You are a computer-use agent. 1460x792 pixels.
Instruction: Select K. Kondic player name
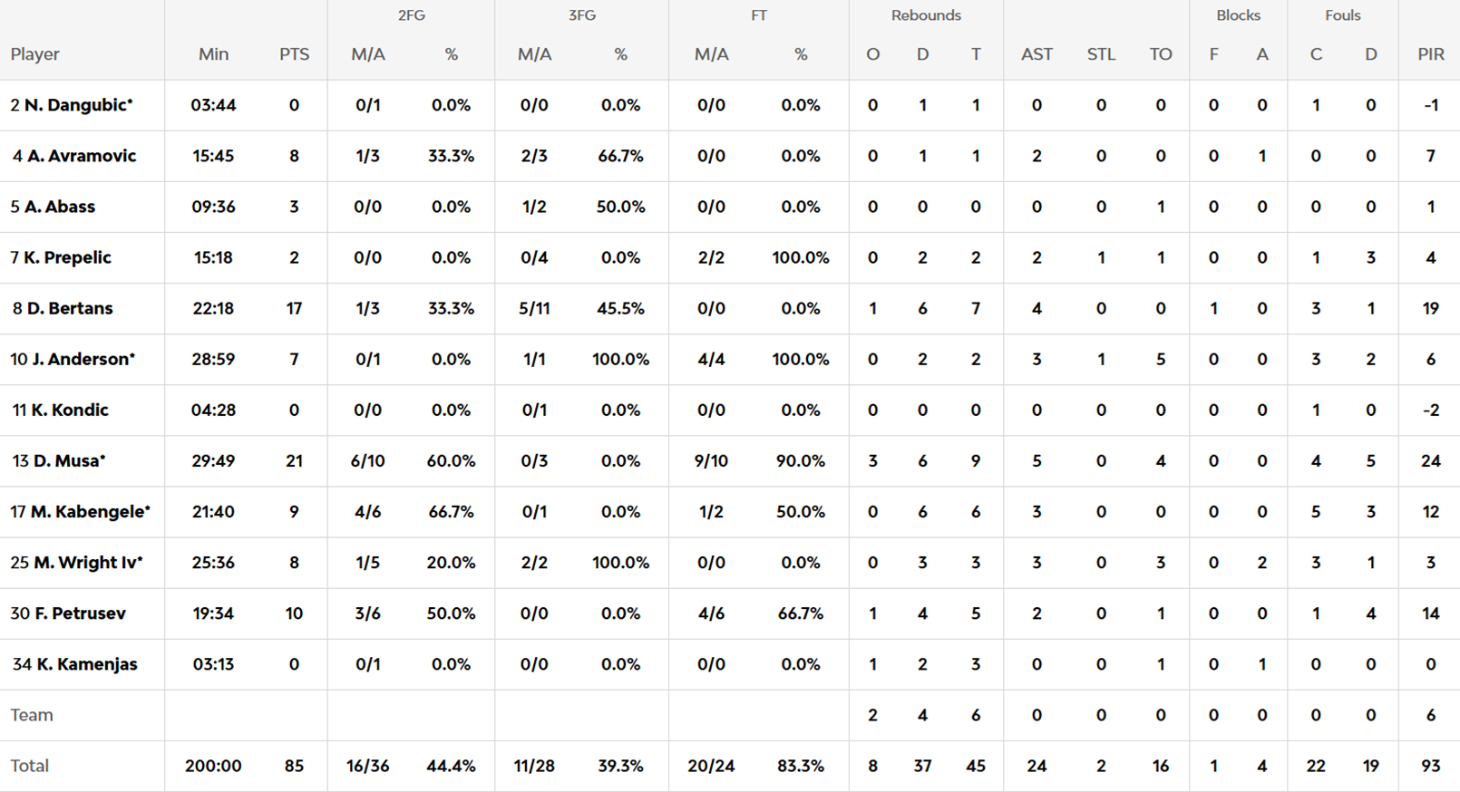[x=69, y=410]
